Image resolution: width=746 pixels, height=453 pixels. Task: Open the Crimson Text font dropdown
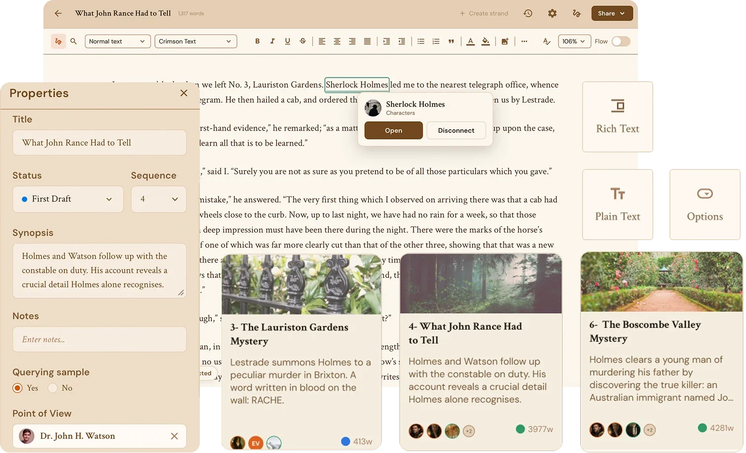(x=196, y=41)
